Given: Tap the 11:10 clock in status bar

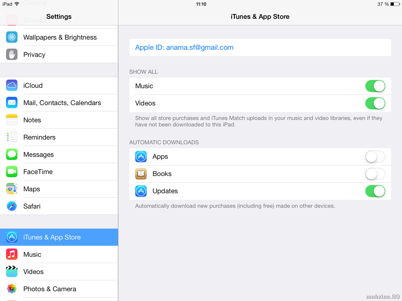Looking at the screenshot, I should pos(201,4).
